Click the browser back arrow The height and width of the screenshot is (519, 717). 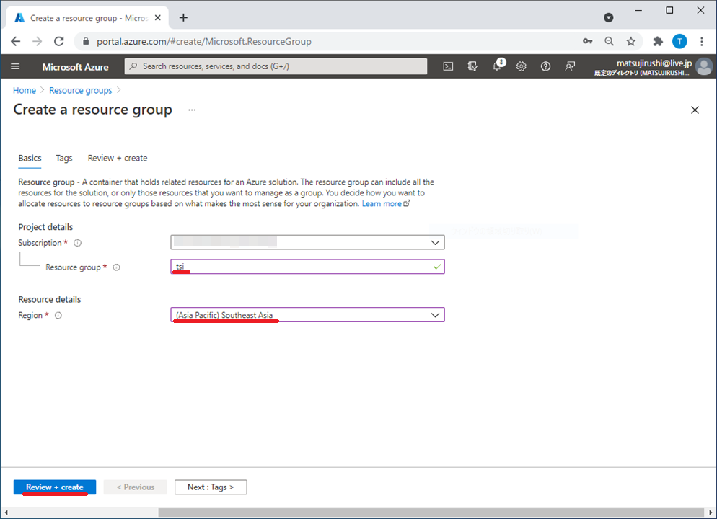point(16,42)
